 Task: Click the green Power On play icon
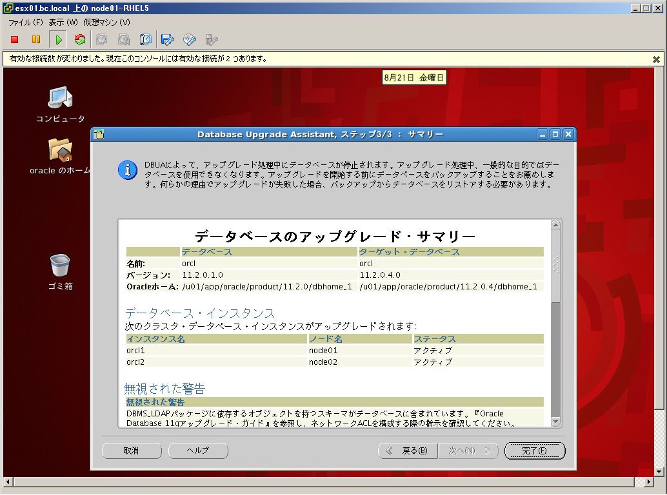(x=58, y=39)
